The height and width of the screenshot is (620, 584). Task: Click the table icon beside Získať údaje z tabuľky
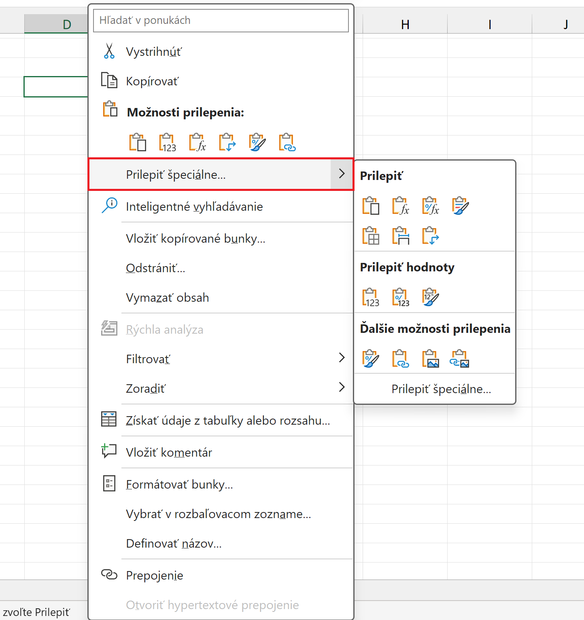108,419
